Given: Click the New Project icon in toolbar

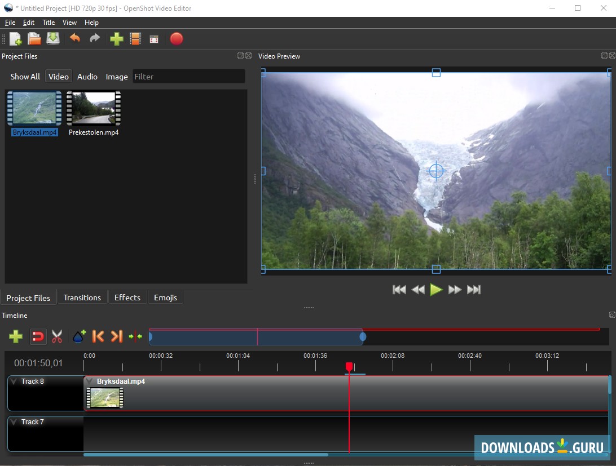Looking at the screenshot, I should click(x=16, y=39).
